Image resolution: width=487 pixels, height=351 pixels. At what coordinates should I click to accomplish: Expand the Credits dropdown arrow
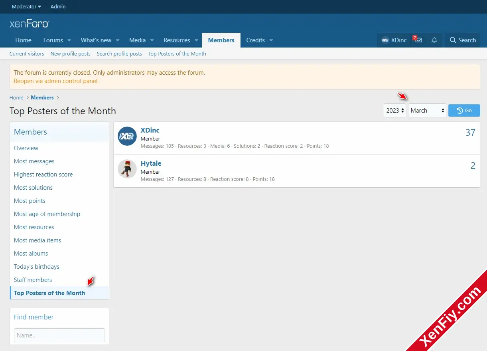271,40
